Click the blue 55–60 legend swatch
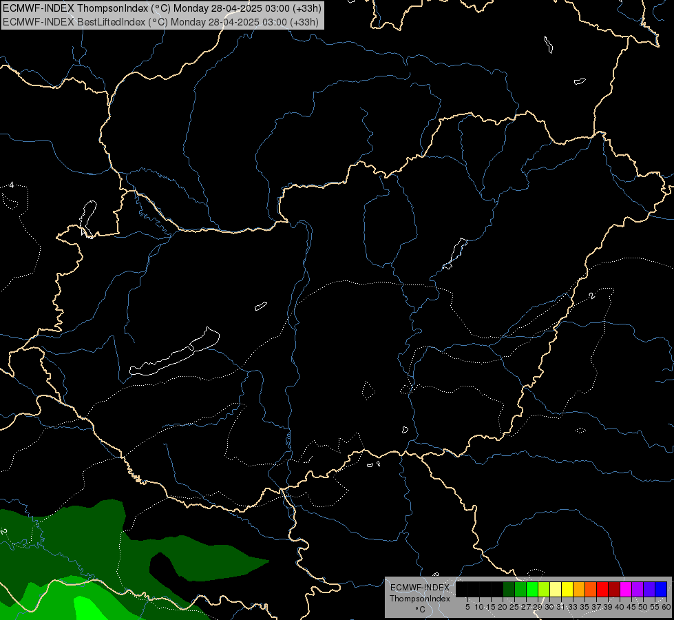674x620 pixels. pos(661,589)
